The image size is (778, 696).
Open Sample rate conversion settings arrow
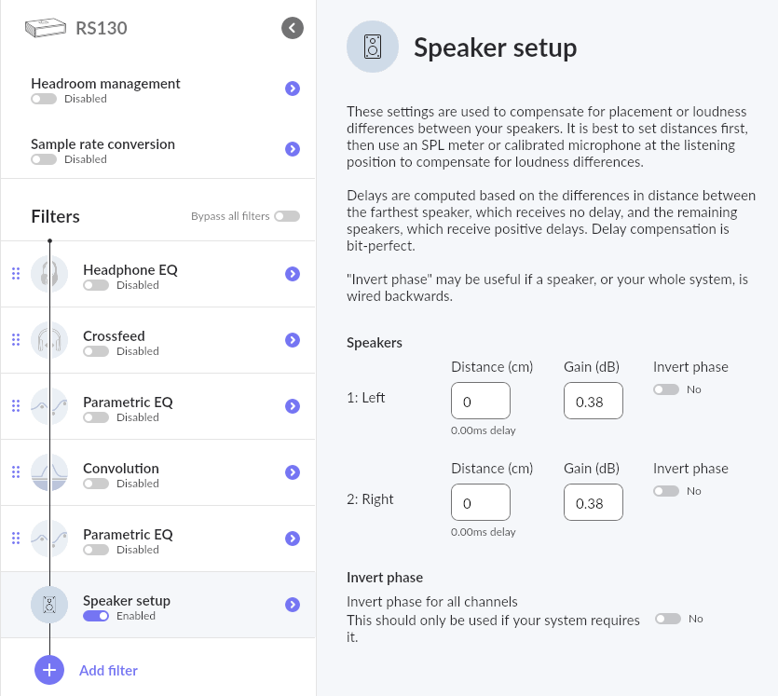click(293, 149)
